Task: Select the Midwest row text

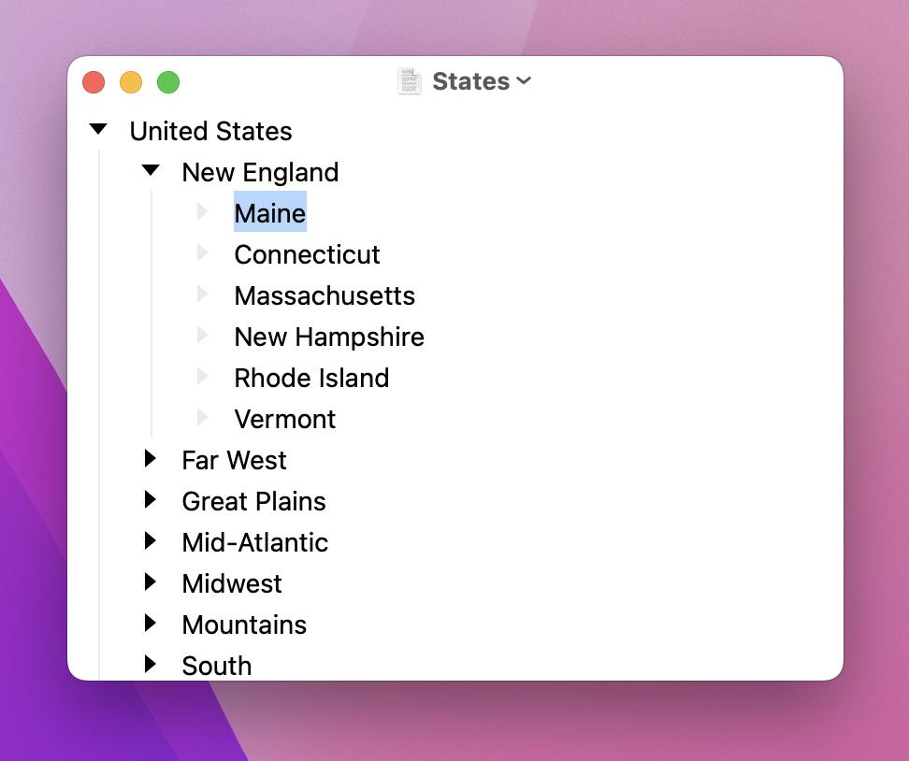Action: click(x=232, y=583)
